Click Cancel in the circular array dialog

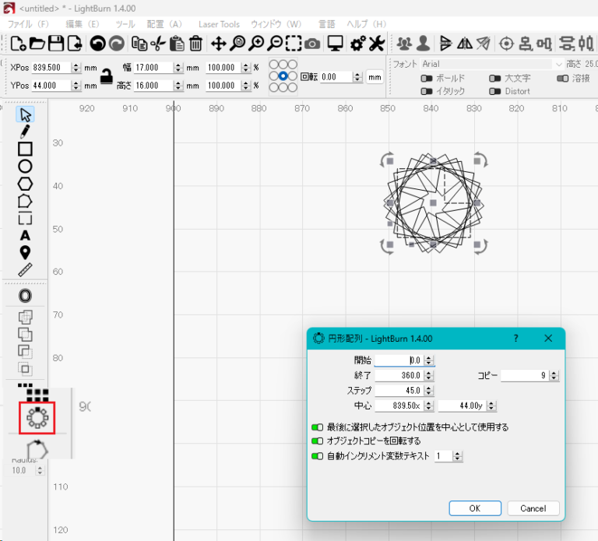point(533,508)
